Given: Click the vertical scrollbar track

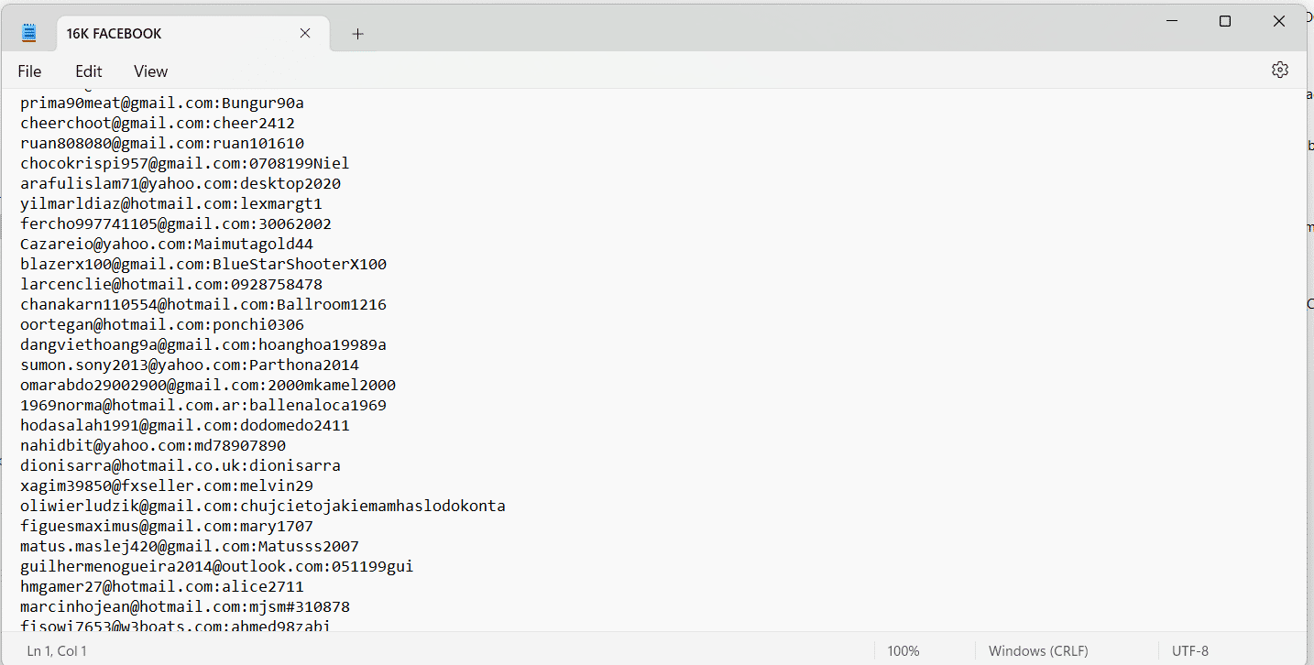Looking at the screenshot, I should (x=1309, y=366).
